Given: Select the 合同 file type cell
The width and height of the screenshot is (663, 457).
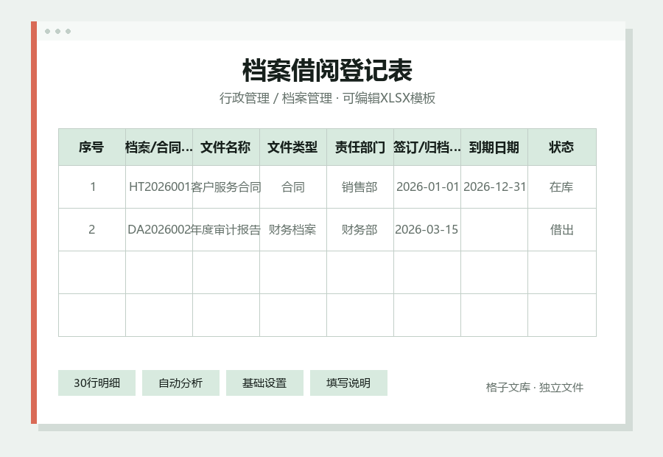Looking at the screenshot, I should coord(293,187).
